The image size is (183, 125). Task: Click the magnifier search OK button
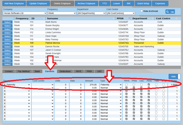click(x=170, y=12)
